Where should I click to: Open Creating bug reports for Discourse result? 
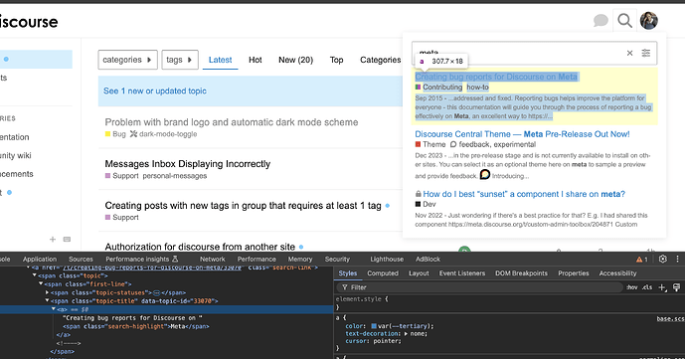pos(496,77)
